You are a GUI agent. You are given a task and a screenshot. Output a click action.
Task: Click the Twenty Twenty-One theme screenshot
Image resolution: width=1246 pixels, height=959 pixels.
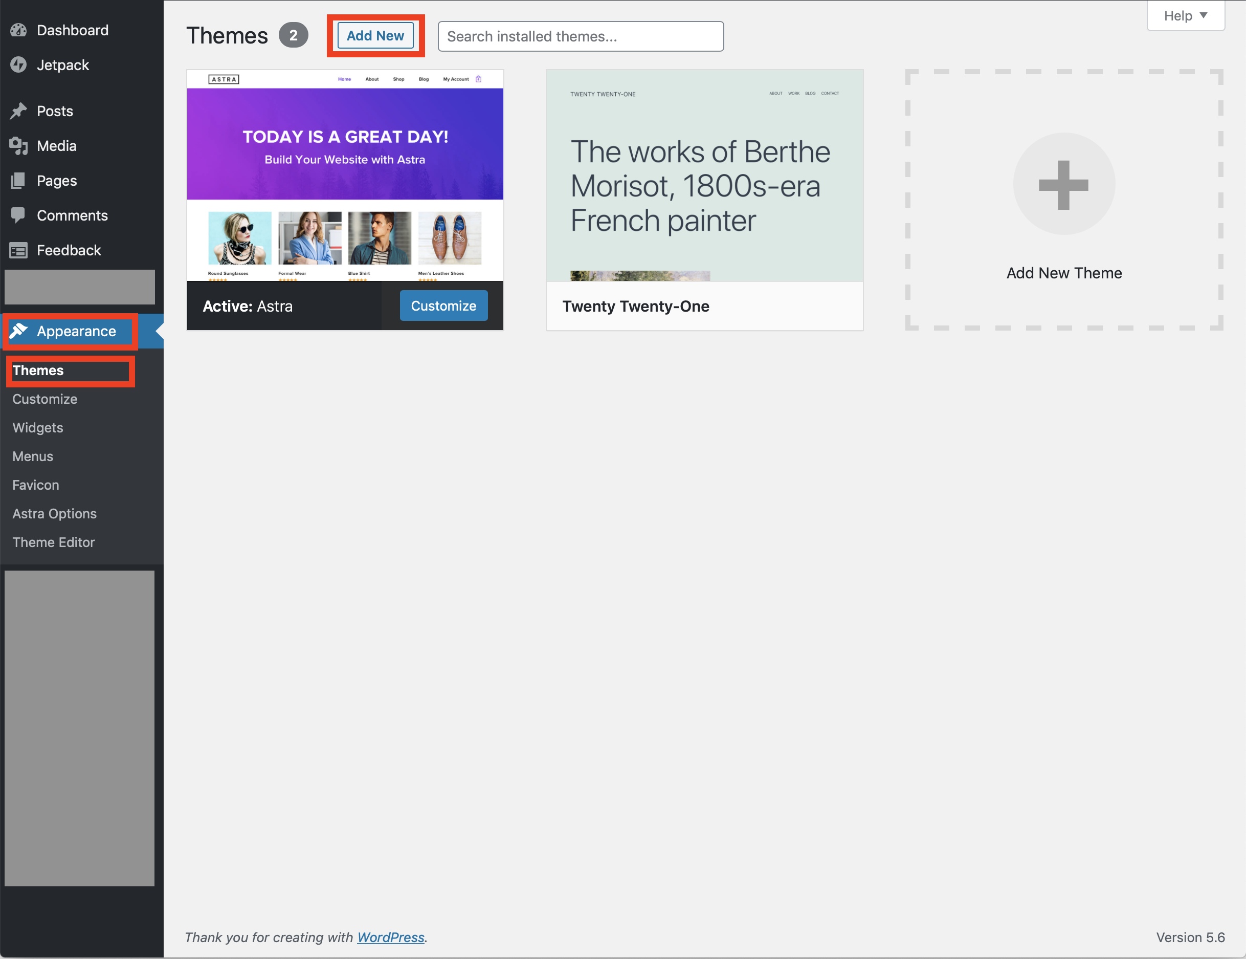705,176
